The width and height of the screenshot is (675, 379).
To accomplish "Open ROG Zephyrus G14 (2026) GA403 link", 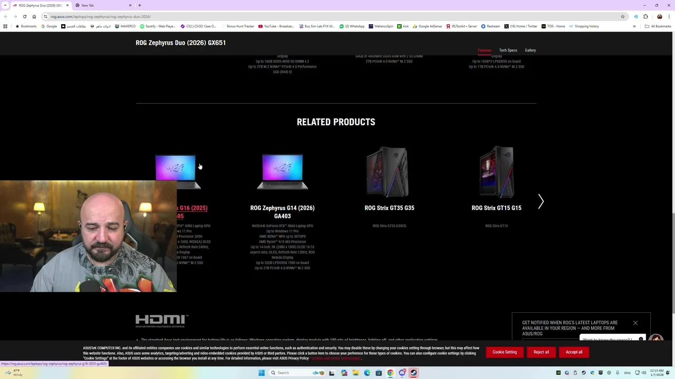I will pyautogui.click(x=282, y=212).
